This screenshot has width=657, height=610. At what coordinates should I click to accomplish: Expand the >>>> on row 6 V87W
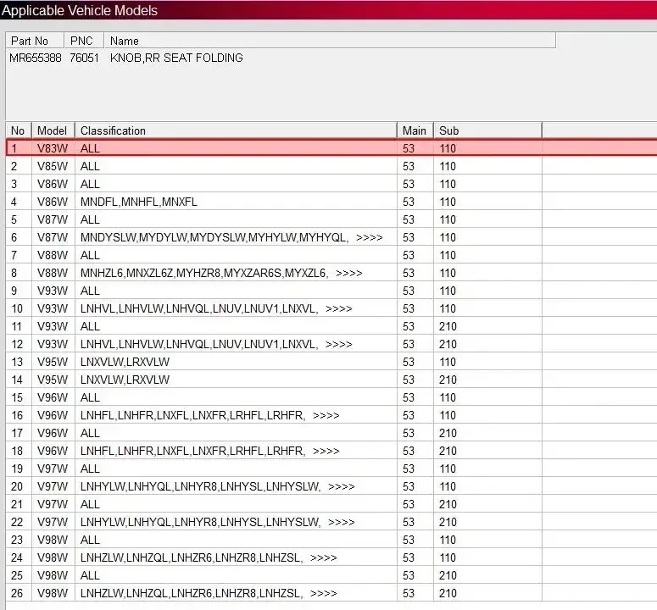(x=369, y=238)
